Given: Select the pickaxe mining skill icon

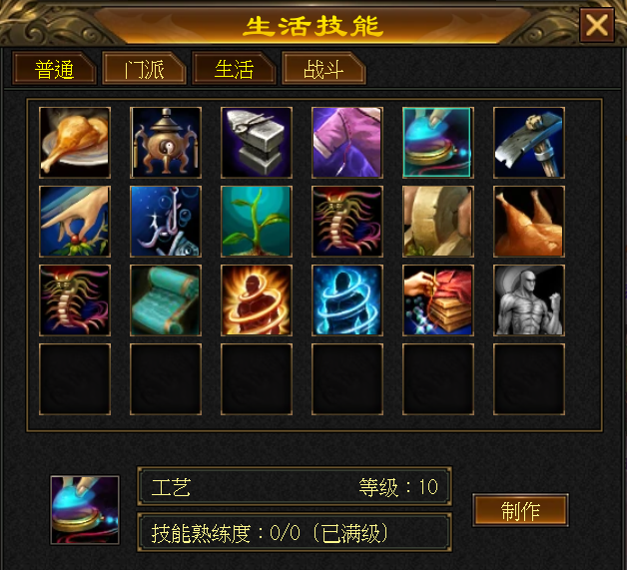Looking at the screenshot, I should (x=528, y=143).
